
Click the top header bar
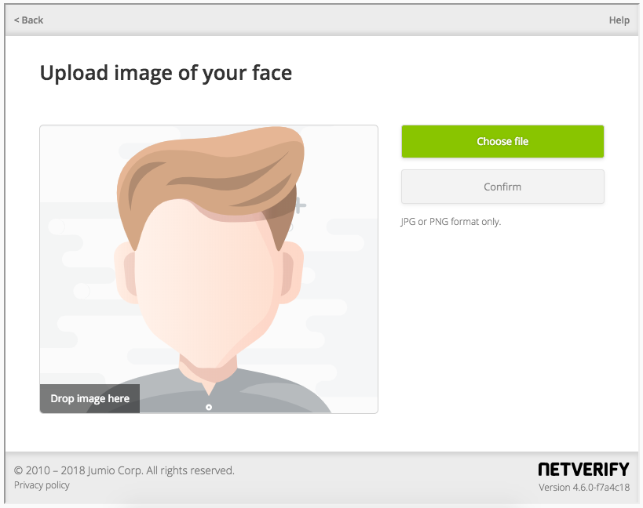[314, 20]
